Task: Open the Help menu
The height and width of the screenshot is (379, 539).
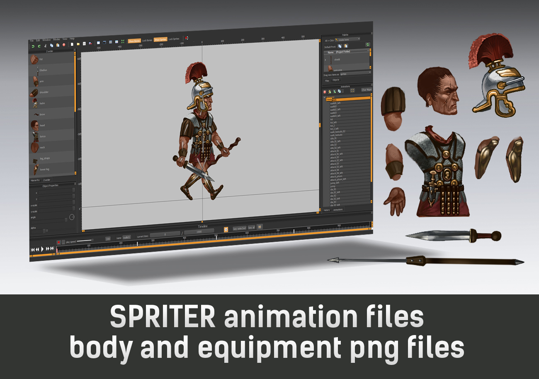Action: 72,39
